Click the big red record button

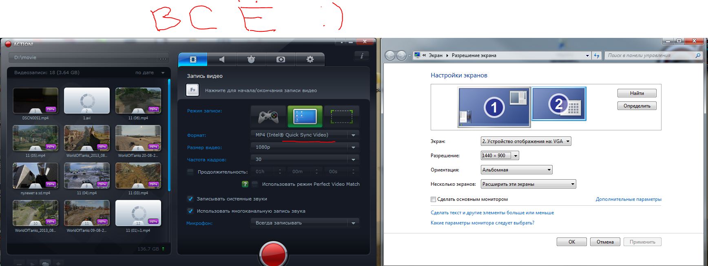[273, 253]
